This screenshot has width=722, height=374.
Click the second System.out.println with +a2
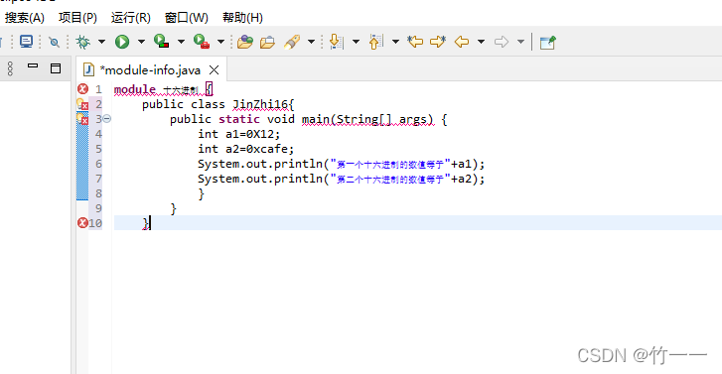tap(342, 179)
